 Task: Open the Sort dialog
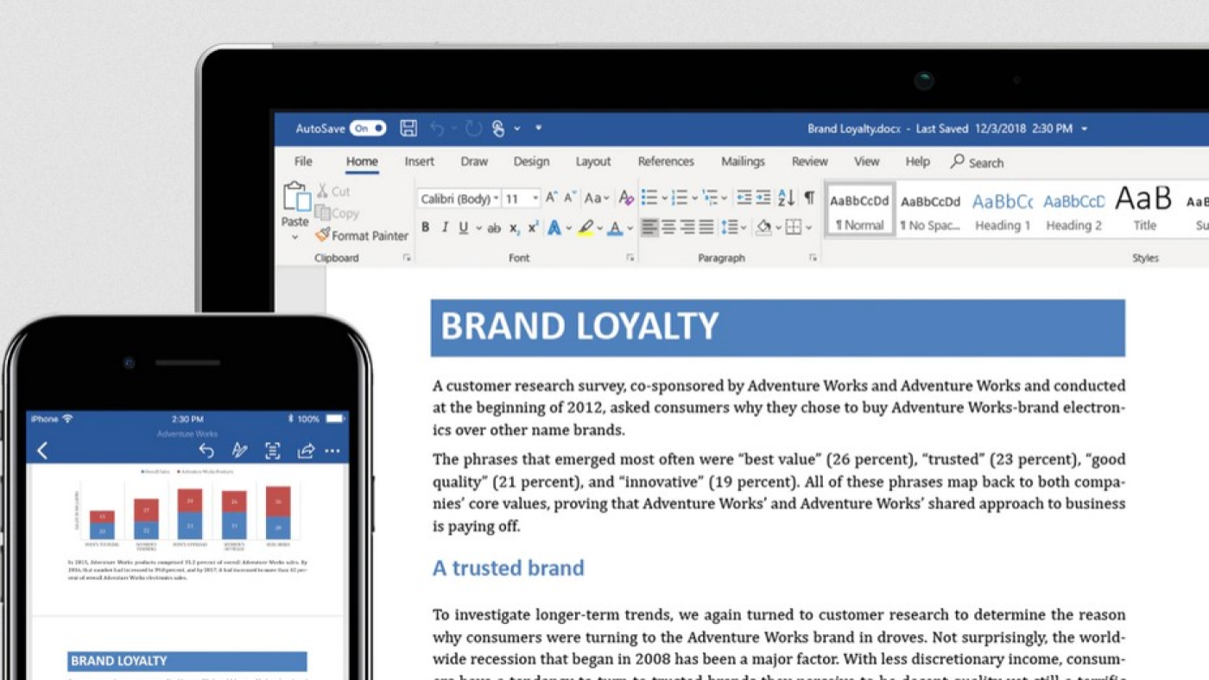pos(784,198)
